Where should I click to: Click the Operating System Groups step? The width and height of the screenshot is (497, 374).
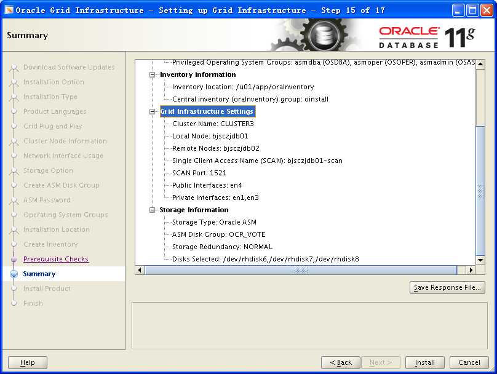pyautogui.click(x=66, y=215)
